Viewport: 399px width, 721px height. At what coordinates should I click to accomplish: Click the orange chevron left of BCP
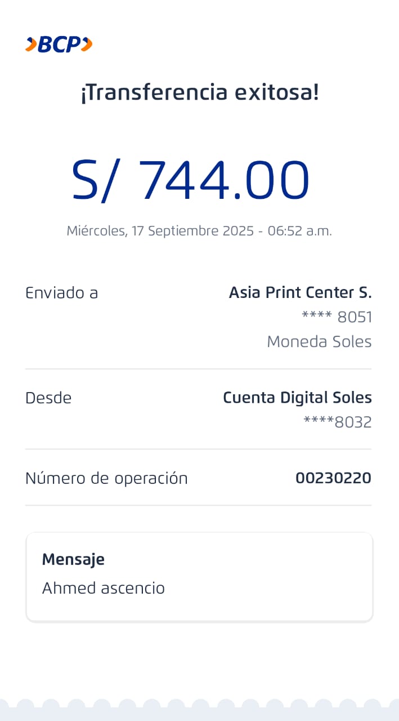click(x=31, y=44)
